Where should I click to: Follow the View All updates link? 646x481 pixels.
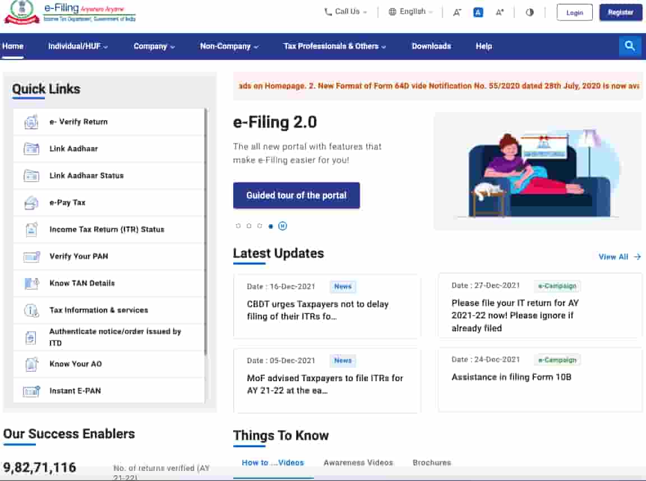click(619, 257)
